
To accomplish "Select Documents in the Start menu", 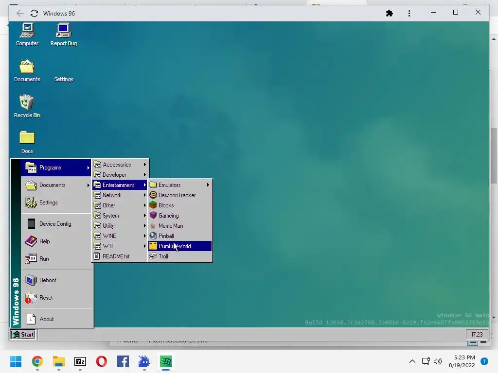I will (56, 185).
